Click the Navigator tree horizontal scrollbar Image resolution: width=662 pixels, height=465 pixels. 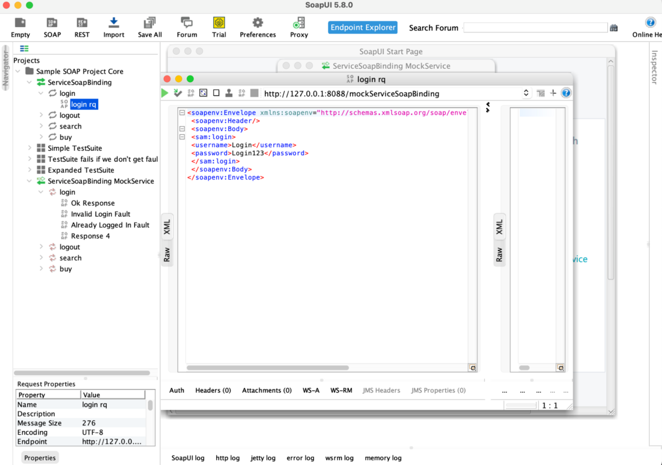[x=82, y=373]
